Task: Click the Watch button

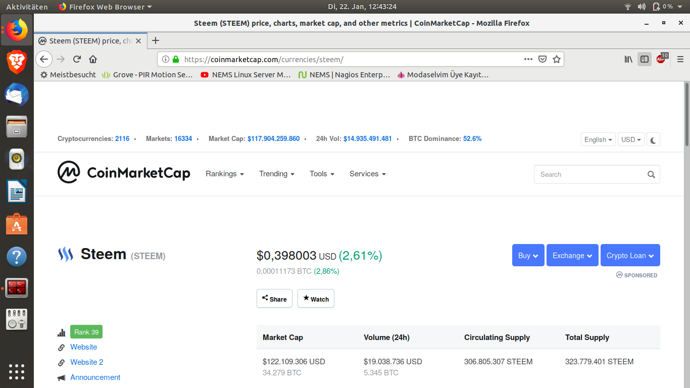Action: tap(316, 299)
